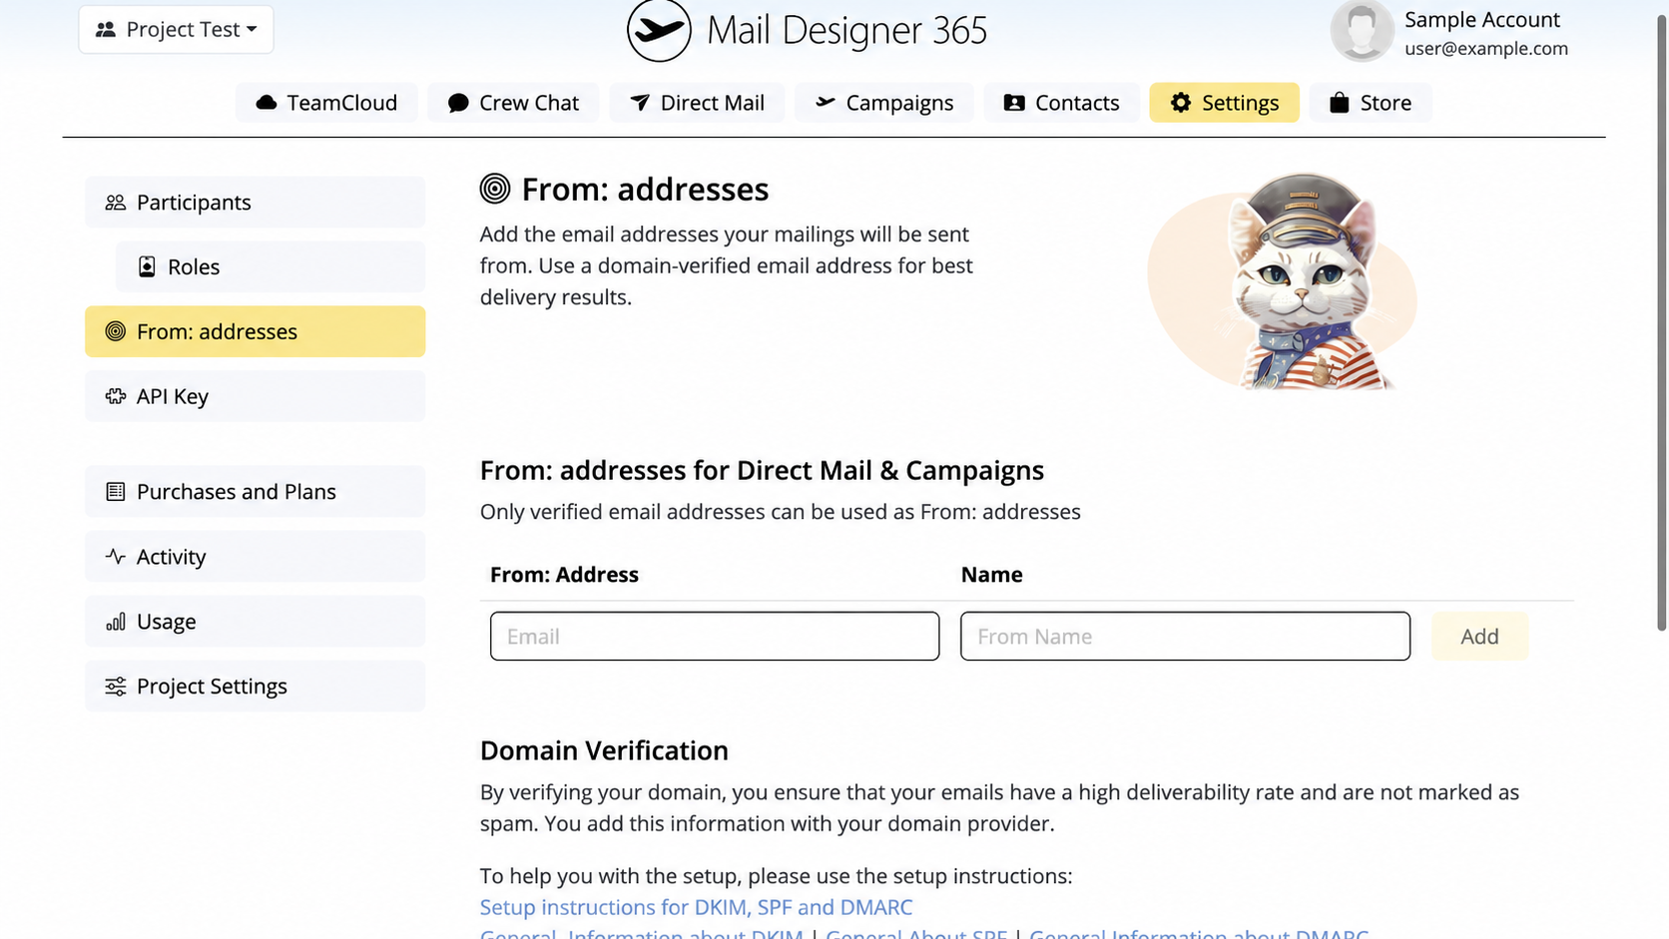The width and height of the screenshot is (1669, 939).
Task: Click the Domain Verification heading
Action: pyautogui.click(x=604, y=750)
